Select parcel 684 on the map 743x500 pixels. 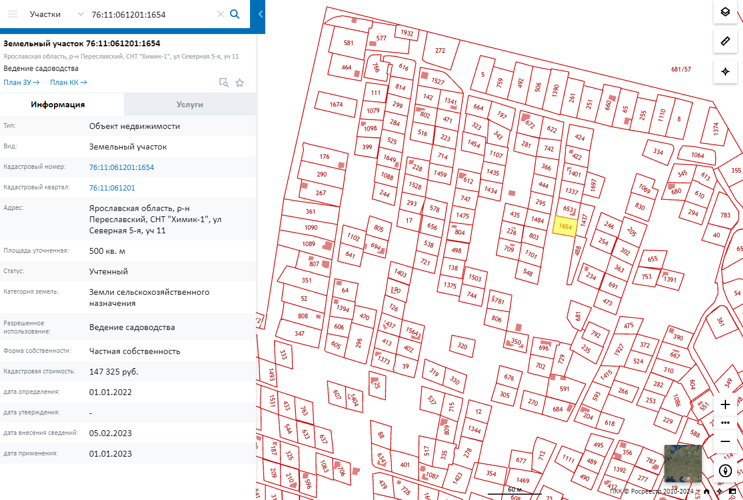point(558,409)
